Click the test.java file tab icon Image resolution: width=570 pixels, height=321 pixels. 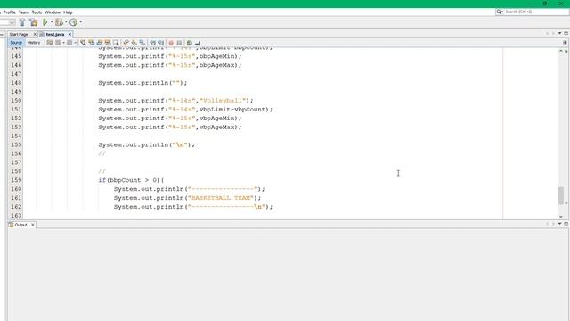click(x=42, y=34)
